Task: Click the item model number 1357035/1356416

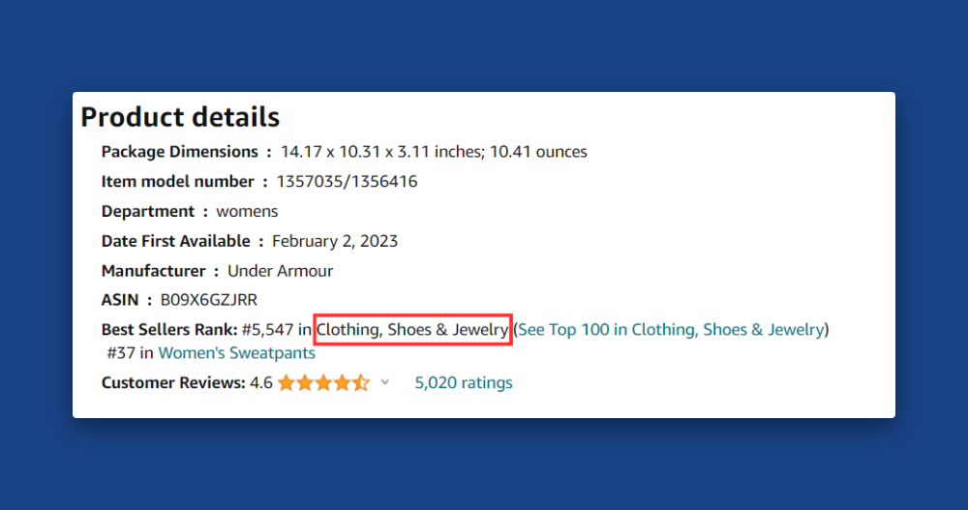Action: tap(347, 181)
